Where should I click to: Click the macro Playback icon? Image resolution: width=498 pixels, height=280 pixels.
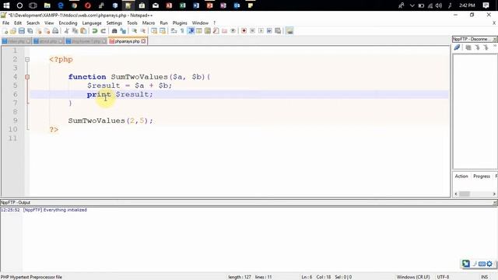click(x=261, y=31)
